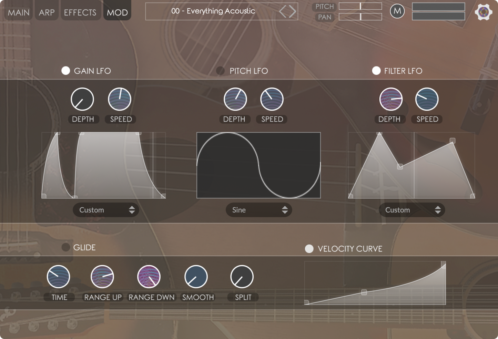Click the Split knob
This screenshot has height=339, width=498.
click(242, 277)
